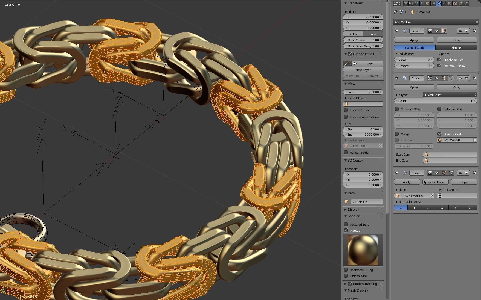Image resolution: width=481 pixels, height=300 pixels.
Task: Select Catmull-Clark subdivision type
Action: coord(414,47)
